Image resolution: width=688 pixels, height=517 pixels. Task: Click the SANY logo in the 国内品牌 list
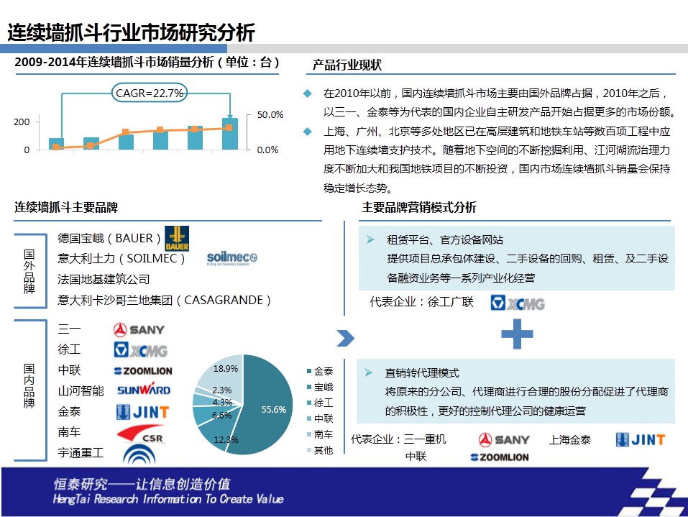(139, 329)
